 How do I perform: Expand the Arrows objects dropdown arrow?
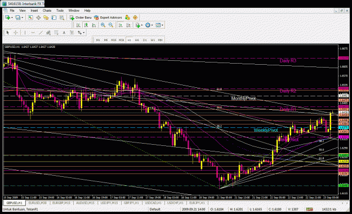pyautogui.click(x=84, y=33)
